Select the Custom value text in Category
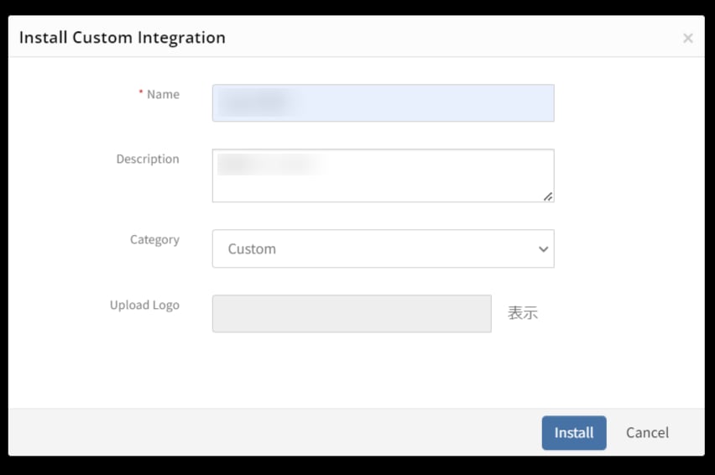The height and width of the screenshot is (475, 715). pos(252,249)
